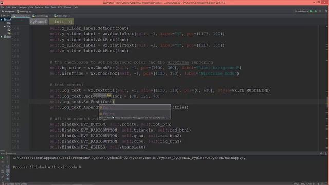Click the MyPanel class breadcrumb
The image size is (329, 185).
click(39, 22)
